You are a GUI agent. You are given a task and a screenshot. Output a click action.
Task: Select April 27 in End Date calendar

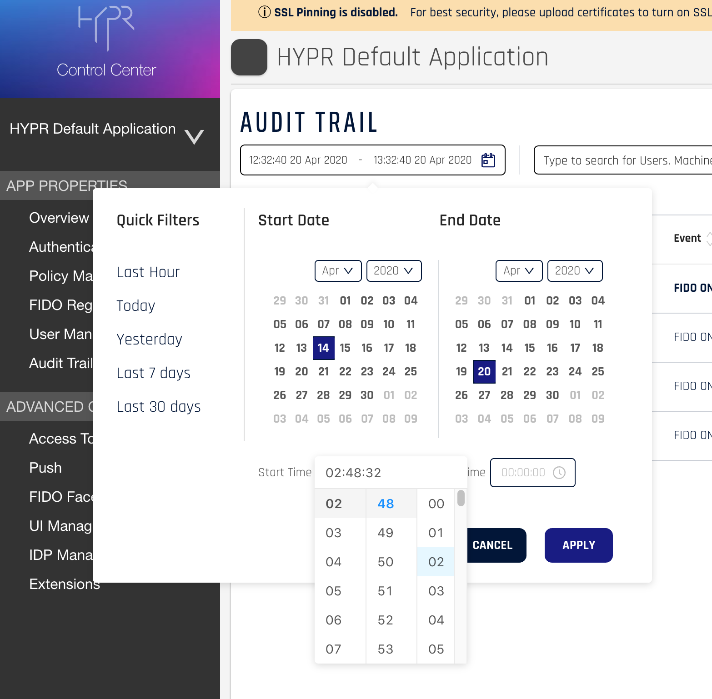484,395
